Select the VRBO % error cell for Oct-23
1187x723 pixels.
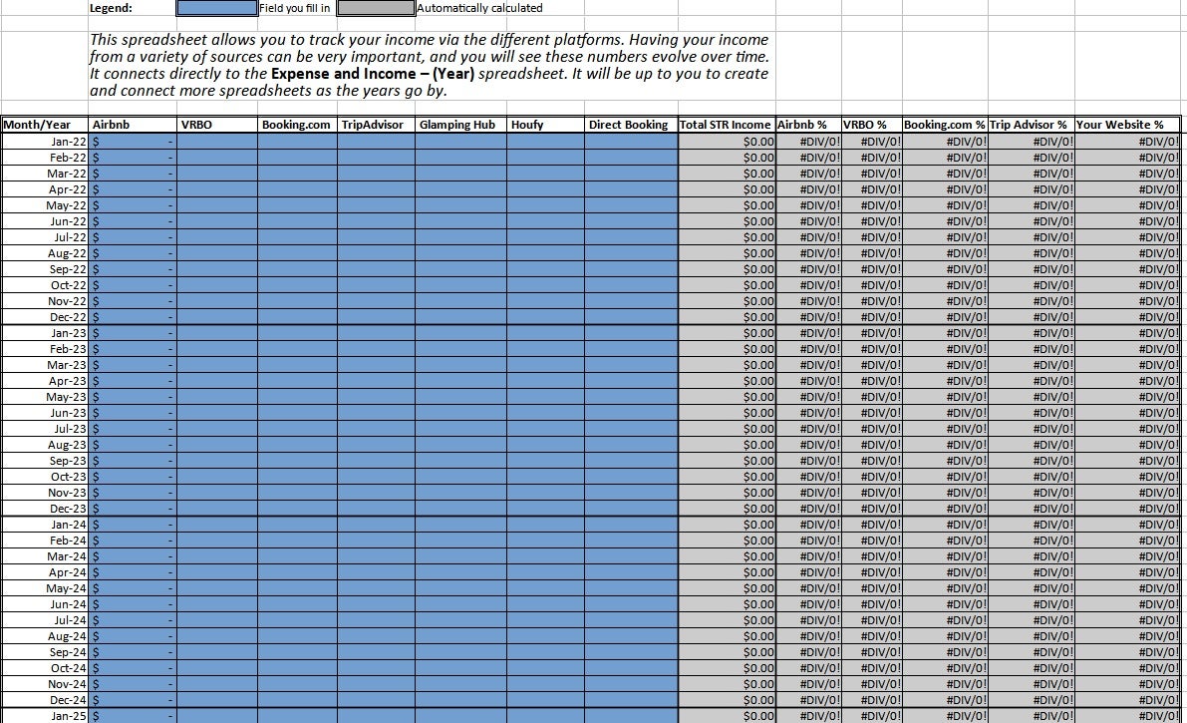coord(872,477)
